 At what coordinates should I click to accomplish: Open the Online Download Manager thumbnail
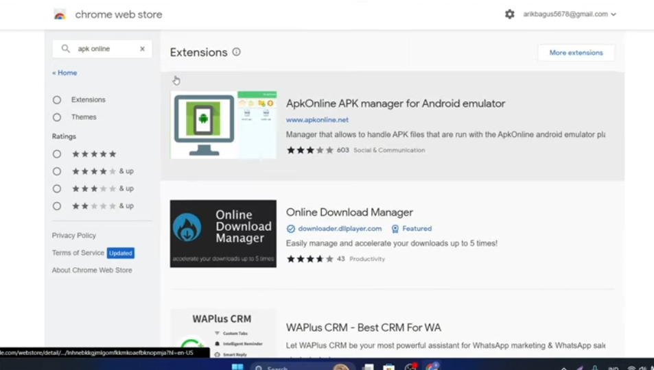[223, 234]
